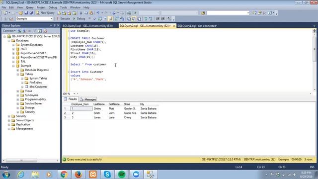Viewport: 318px width, 179px height.
Task: Click the Cut scissors icon
Action: (x=81, y=13)
